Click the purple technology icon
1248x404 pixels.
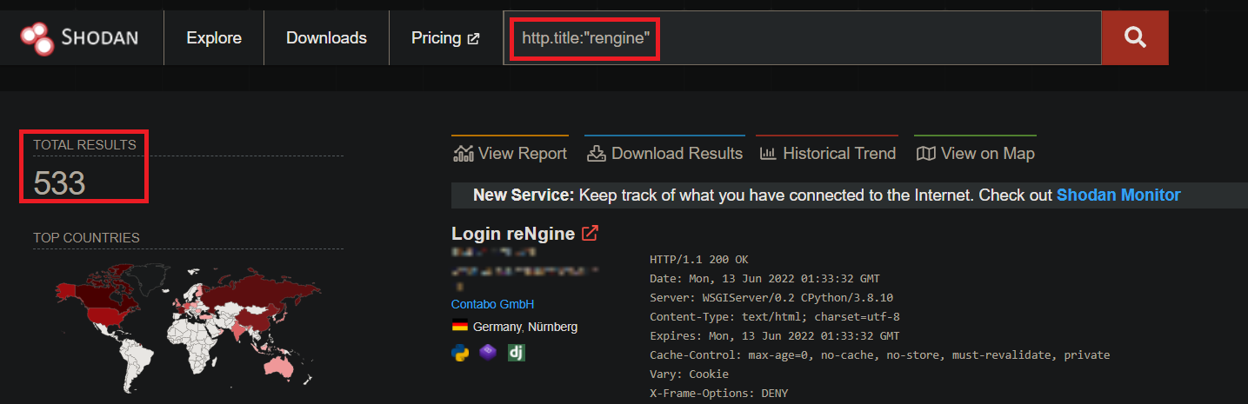[x=488, y=353]
